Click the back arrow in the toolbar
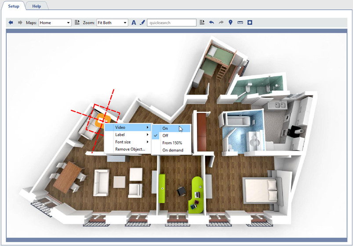The image size is (353, 246). pos(11,22)
